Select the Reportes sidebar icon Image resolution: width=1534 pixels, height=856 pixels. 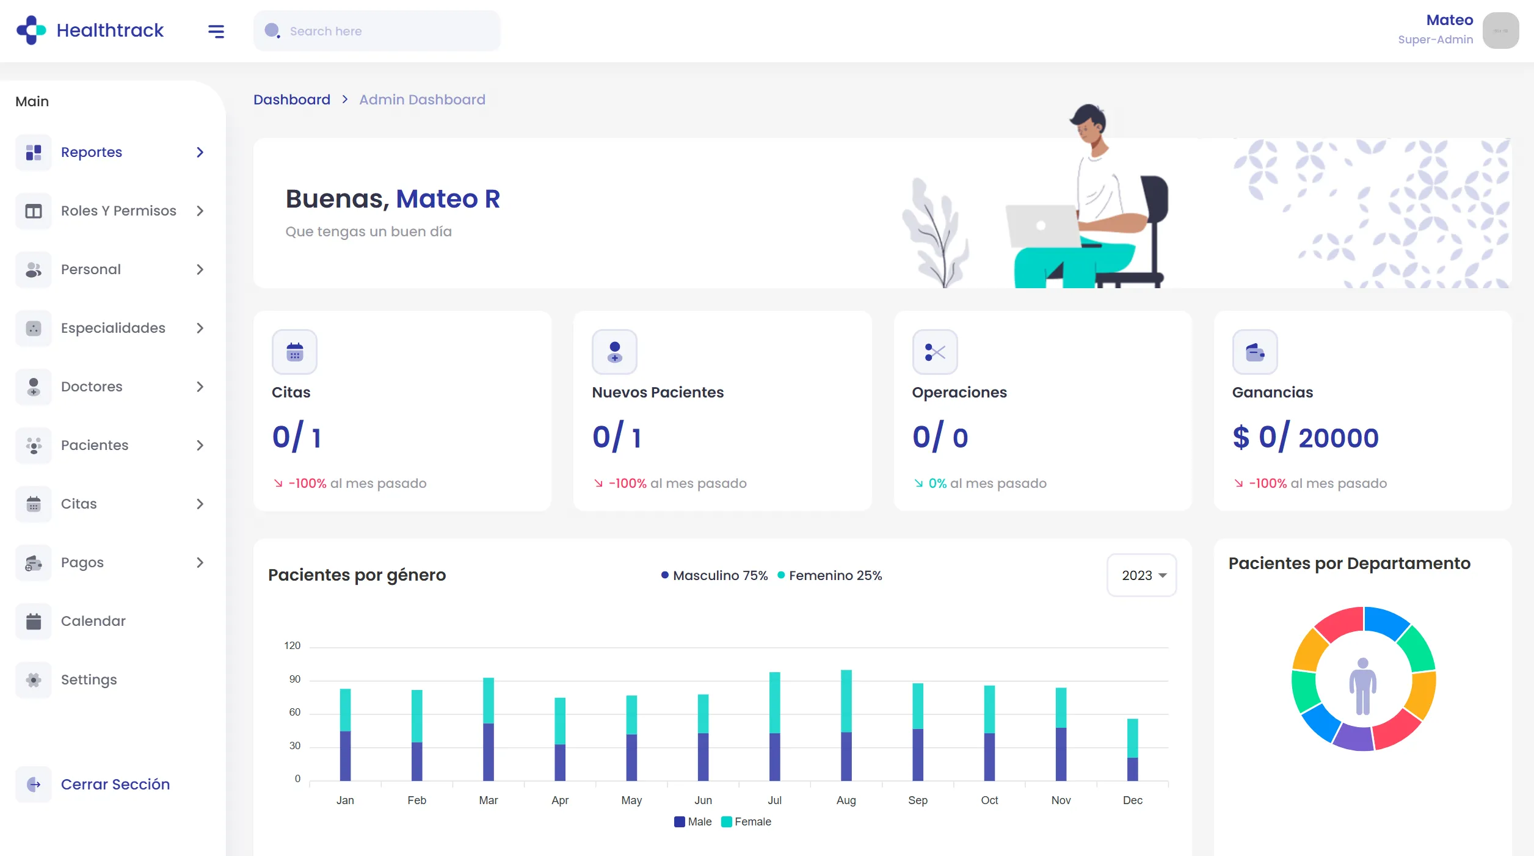click(x=34, y=152)
